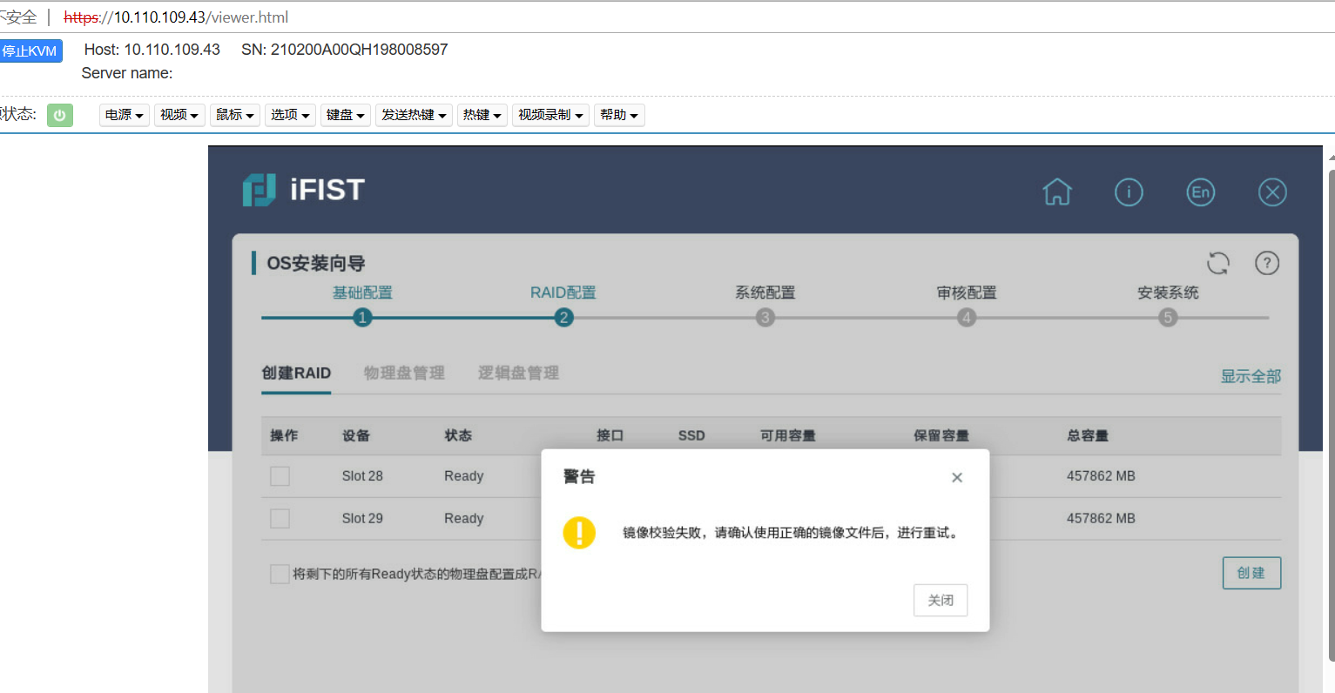Tick the checkbox for Slot 28
Image resolution: width=1335 pixels, height=693 pixels.
280,476
